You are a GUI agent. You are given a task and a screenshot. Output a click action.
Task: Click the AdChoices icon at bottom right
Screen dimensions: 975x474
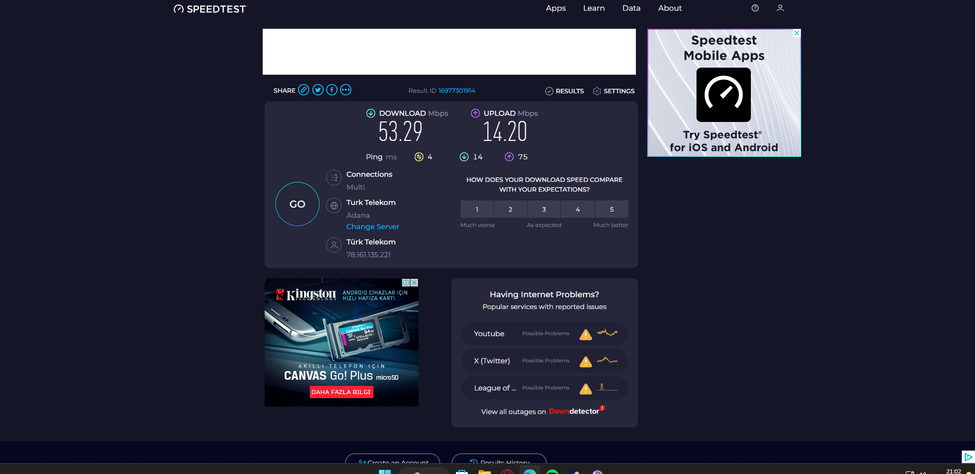coord(968,457)
